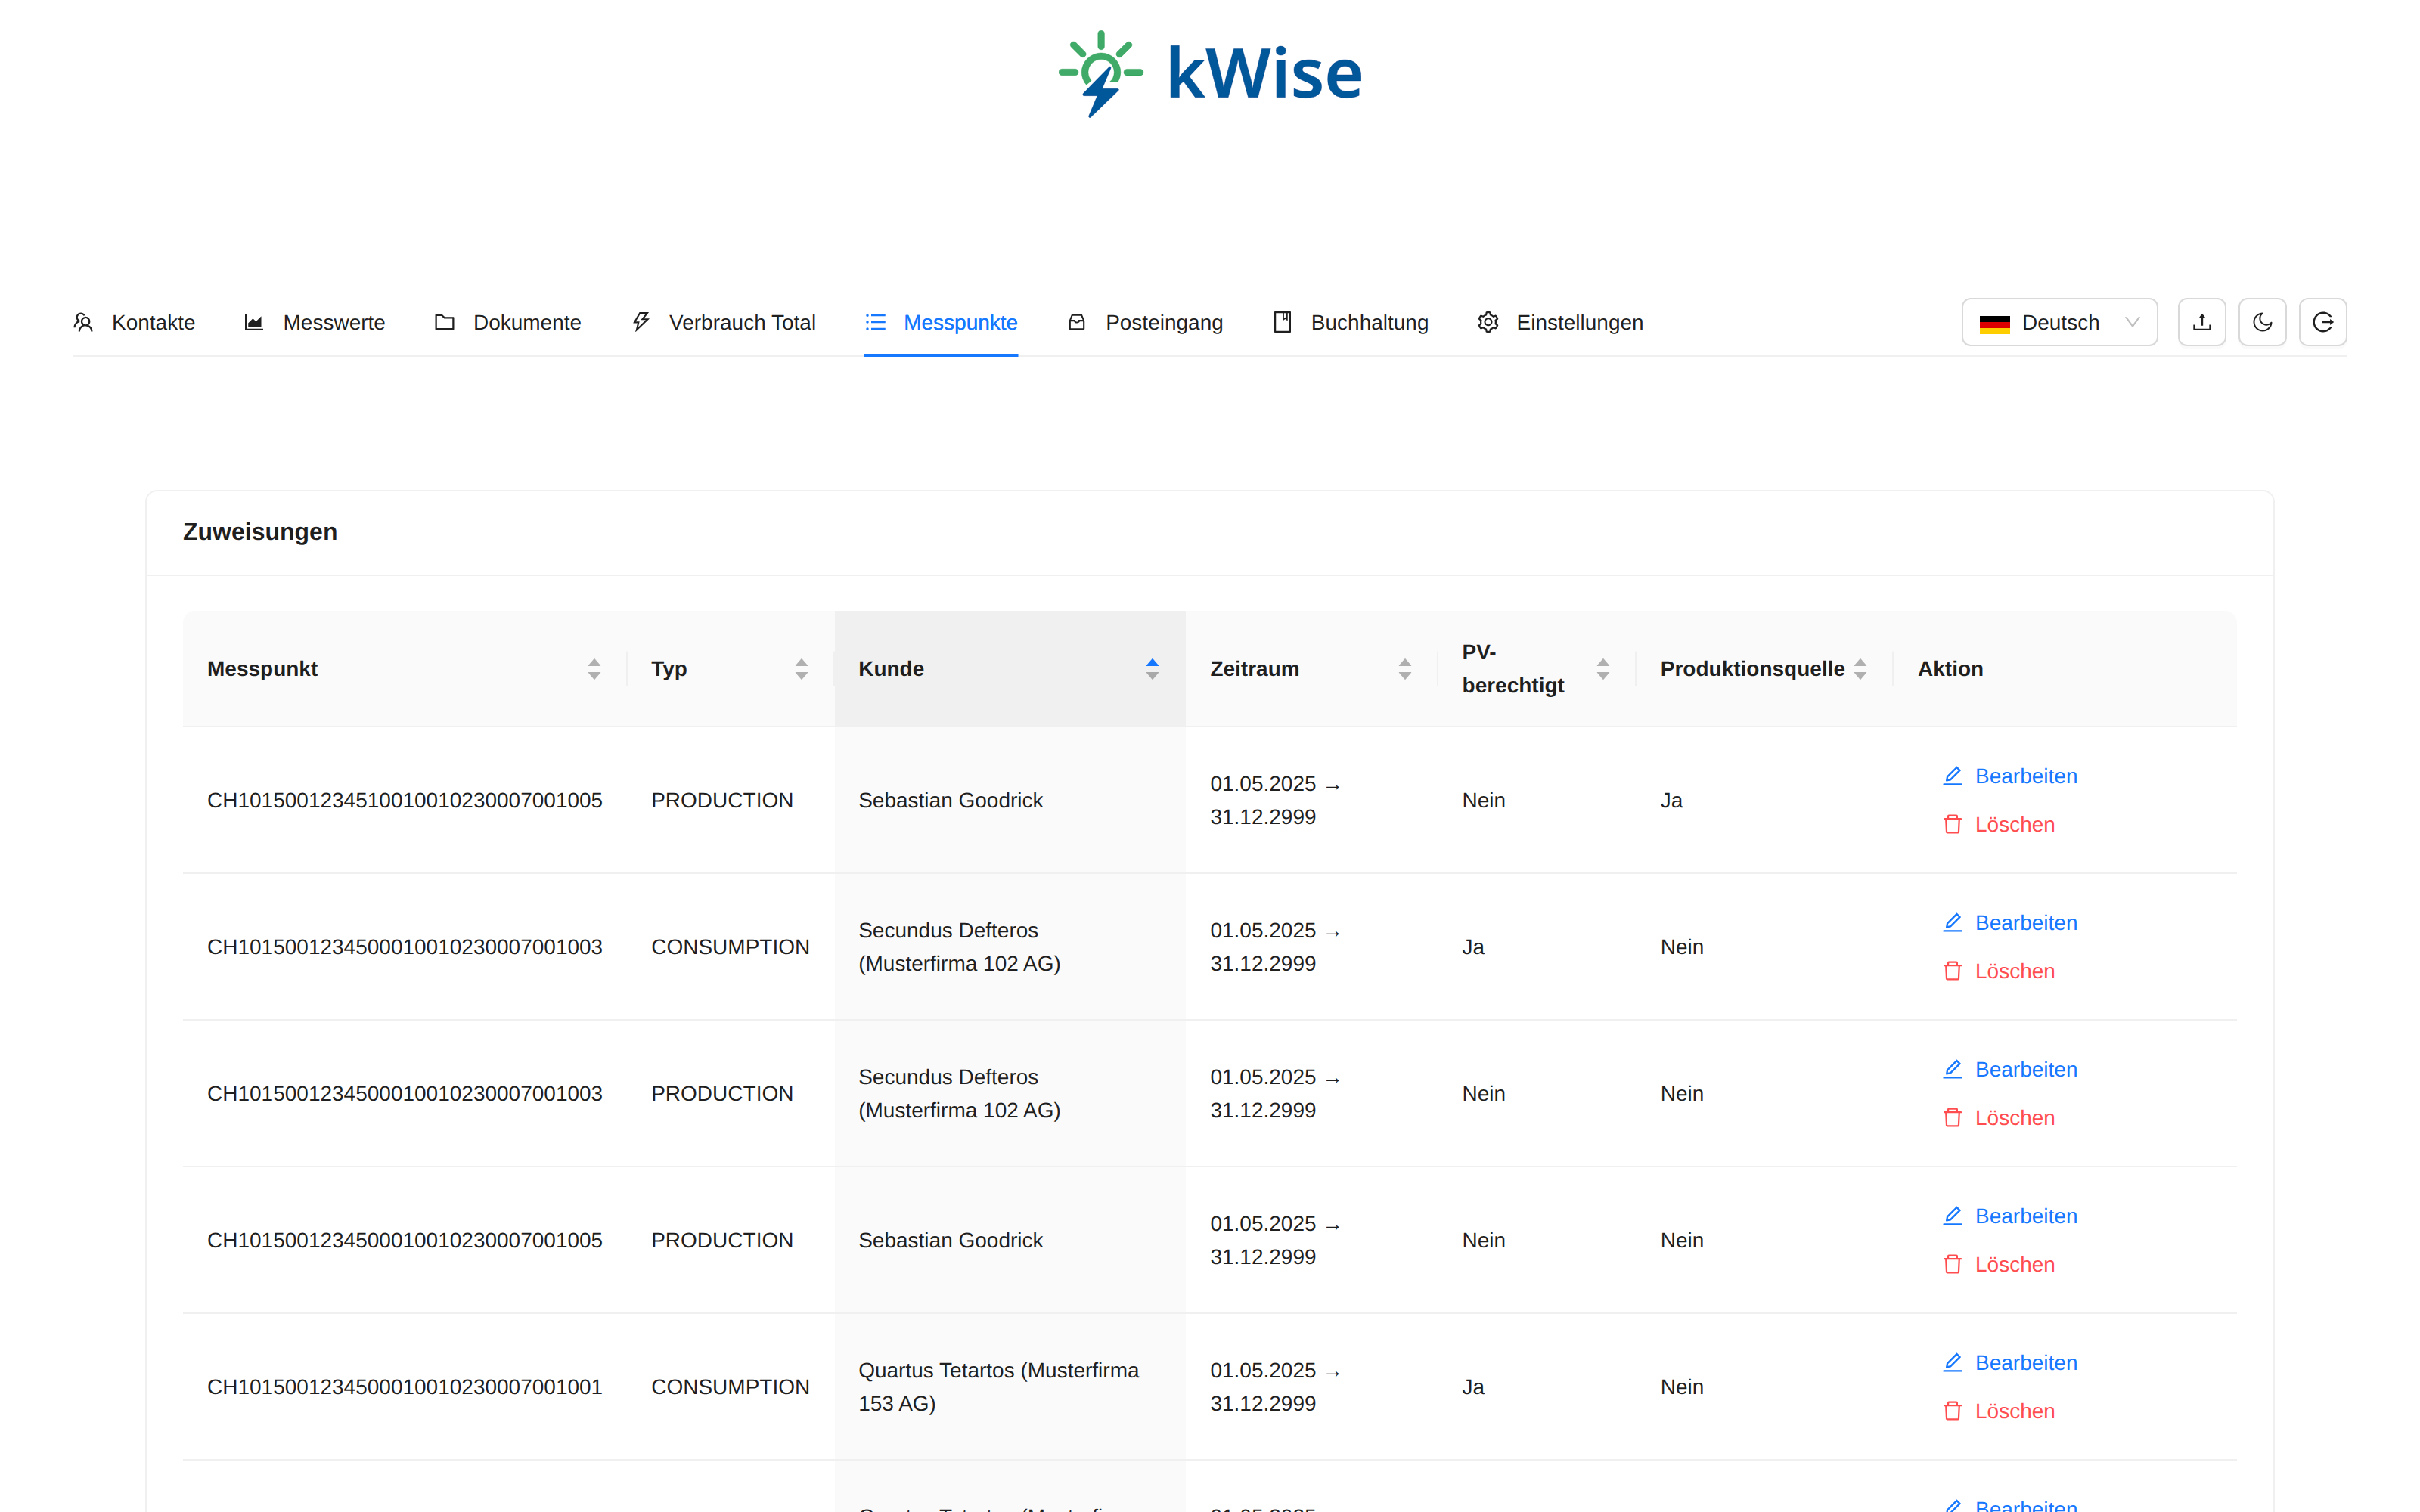2420x1512 pixels.
Task: Sort table by Typ column arrows
Action: click(x=801, y=669)
